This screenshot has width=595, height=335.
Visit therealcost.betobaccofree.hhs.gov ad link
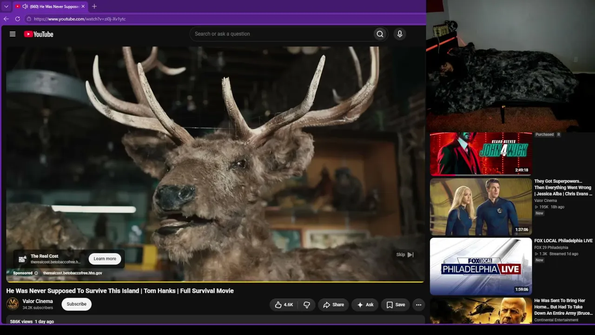73,273
